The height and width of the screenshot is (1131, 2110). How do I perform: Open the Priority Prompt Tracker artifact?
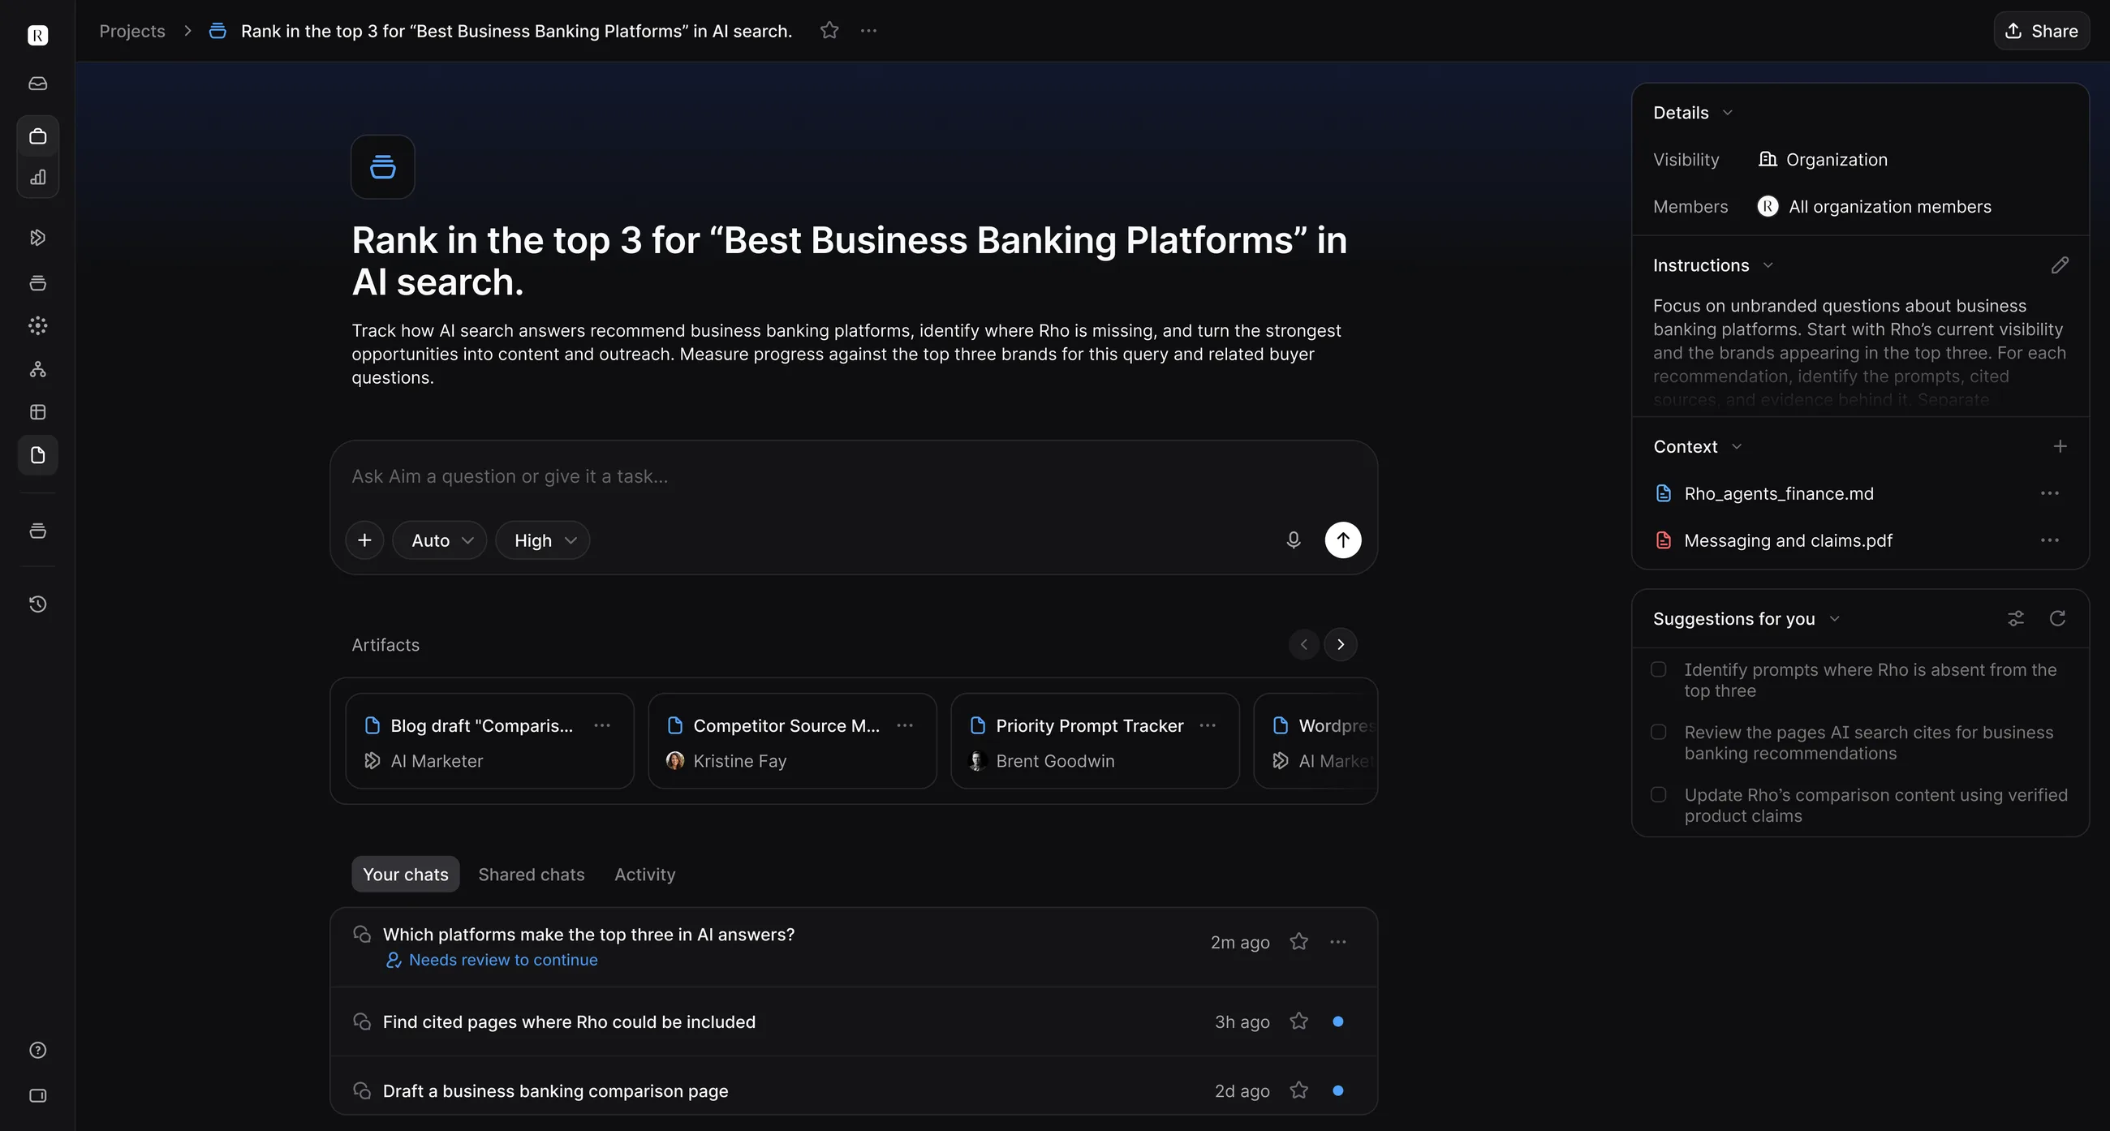tap(1094, 742)
